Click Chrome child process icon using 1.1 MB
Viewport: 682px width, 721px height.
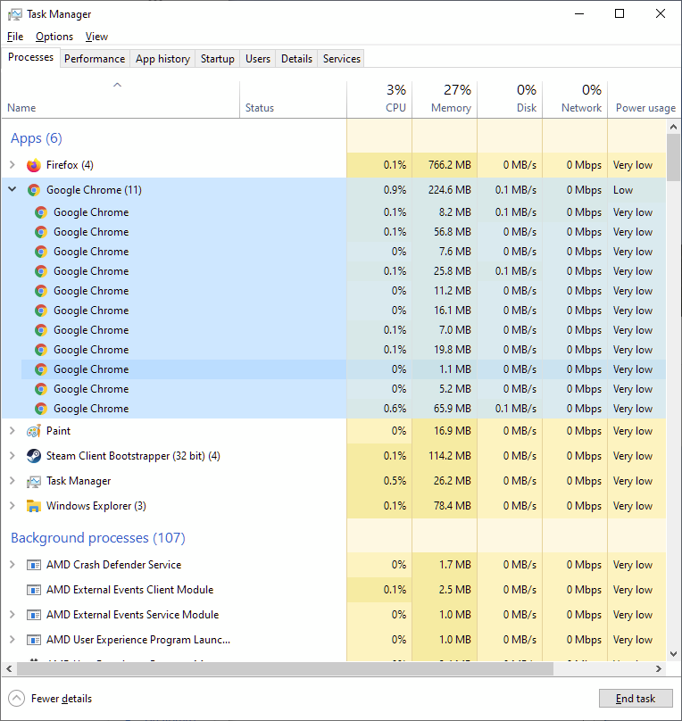point(41,369)
